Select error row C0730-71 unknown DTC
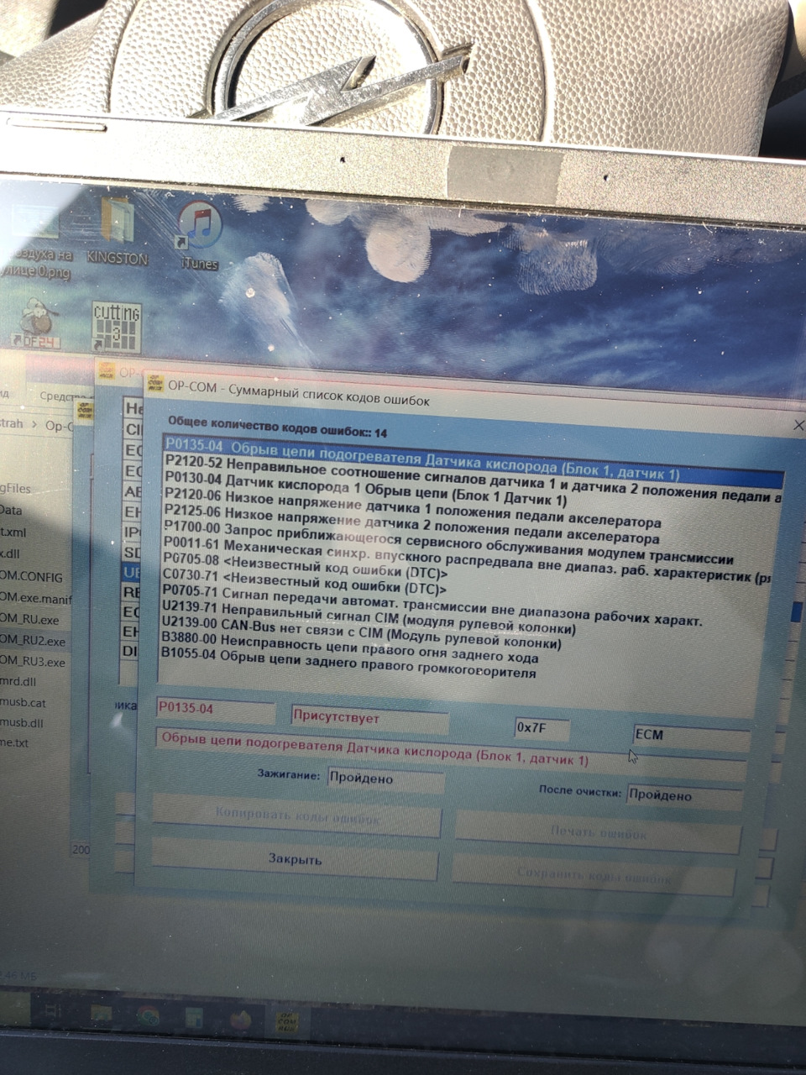Image resolution: width=806 pixels, height=1075 pixels. point(303,581)
